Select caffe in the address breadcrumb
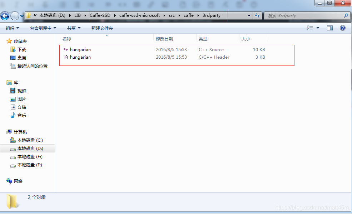Screen dimensions: 352x214 (189, 15)
